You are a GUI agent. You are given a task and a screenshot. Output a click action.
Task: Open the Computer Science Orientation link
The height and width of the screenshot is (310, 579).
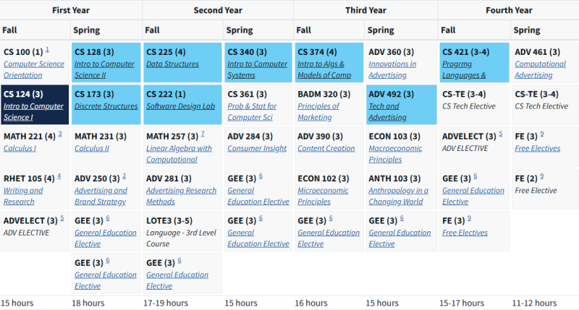[x=34, y=69]
